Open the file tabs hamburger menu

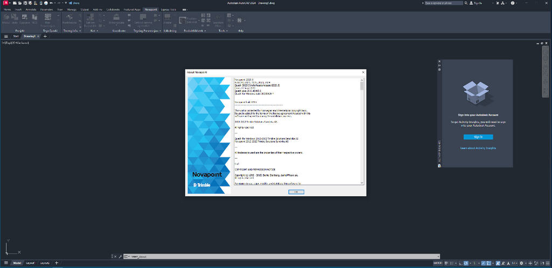pyautogui.click(x=6, y=36)
